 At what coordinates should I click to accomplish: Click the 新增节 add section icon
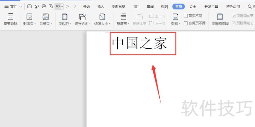tap(123, 17)
